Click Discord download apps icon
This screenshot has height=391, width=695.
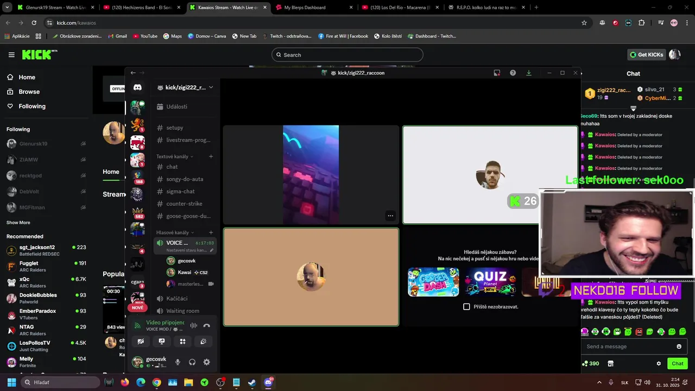click(528, 73)
